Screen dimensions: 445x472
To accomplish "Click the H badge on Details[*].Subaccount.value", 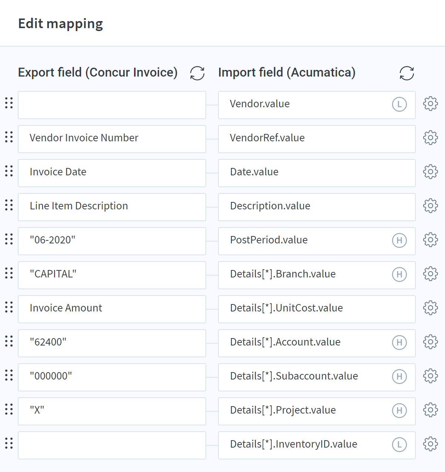I will 399,377.
